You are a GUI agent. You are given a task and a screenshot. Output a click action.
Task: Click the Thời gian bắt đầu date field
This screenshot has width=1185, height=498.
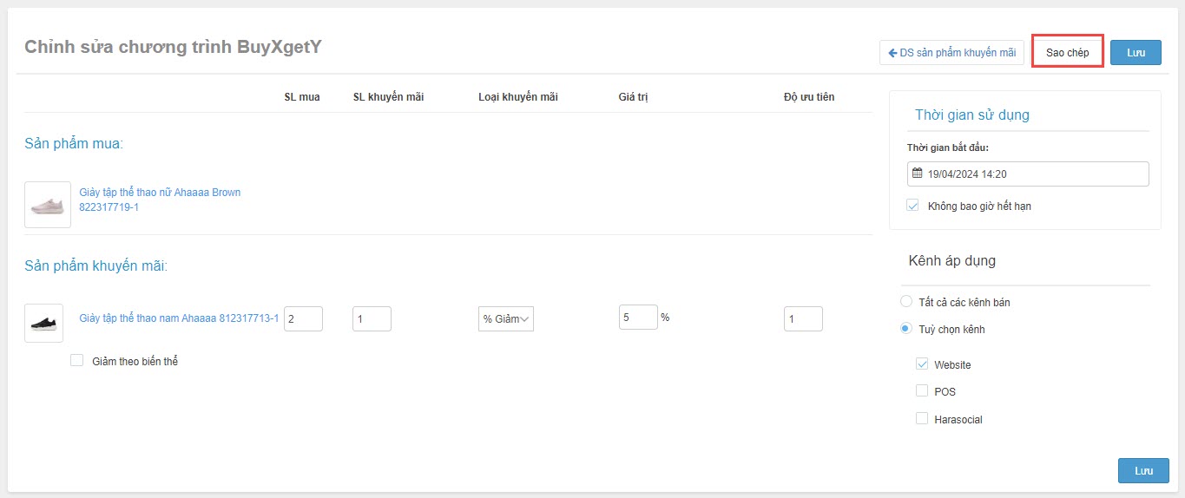(x=1028, y=174)
